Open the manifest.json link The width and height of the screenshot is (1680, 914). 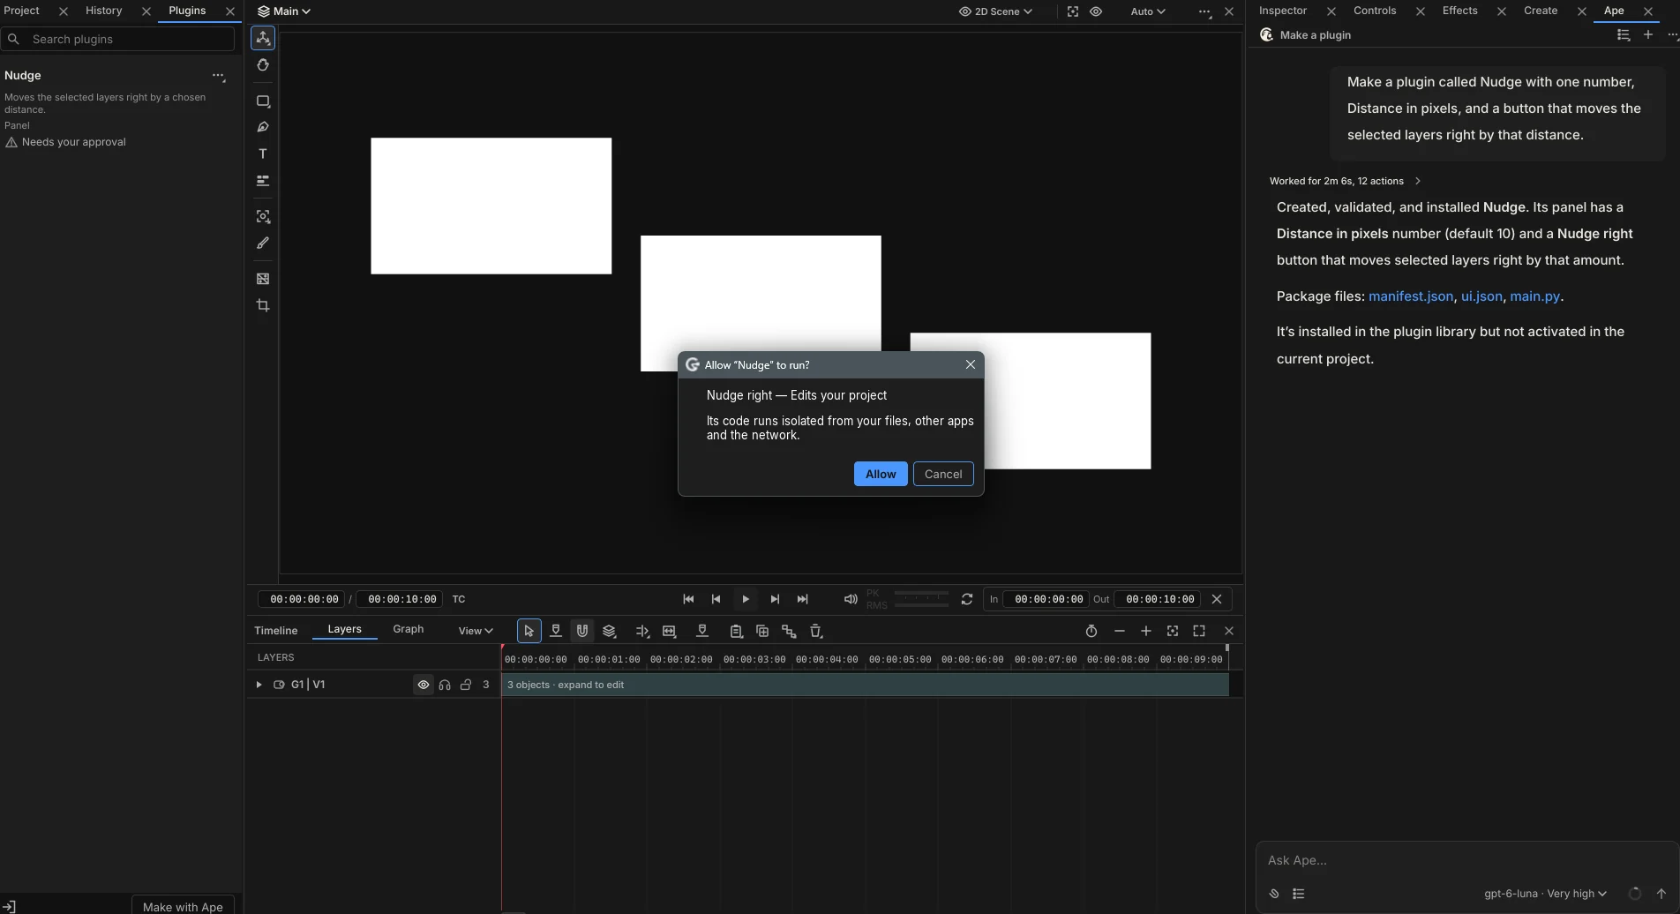tap(1410, 296)
